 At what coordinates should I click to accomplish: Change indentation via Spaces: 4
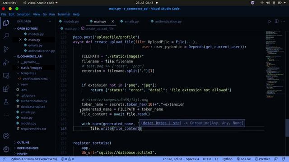pos(192,159)
